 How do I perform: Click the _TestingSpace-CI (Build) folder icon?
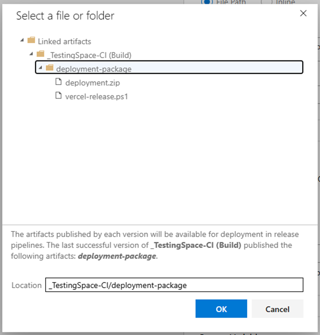coord(40,54)
